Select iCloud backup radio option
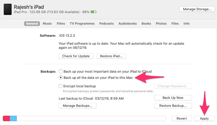 pyautogui.click(x=61, y=71)
